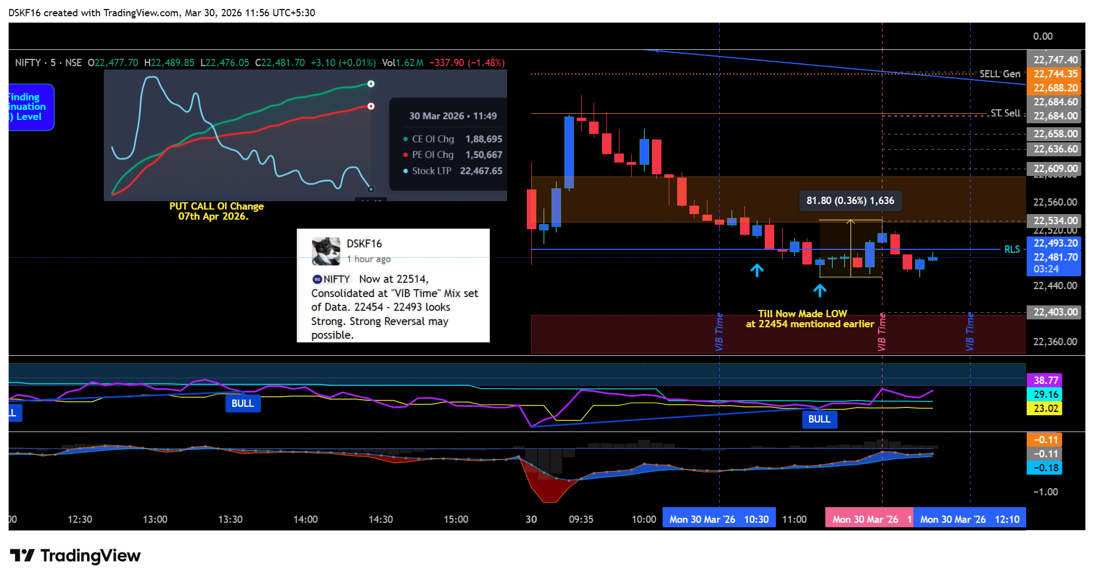
Task: Click the 'Mon 30 Mar '26 10:30' time tag
Action: click(x=719, y=519)
